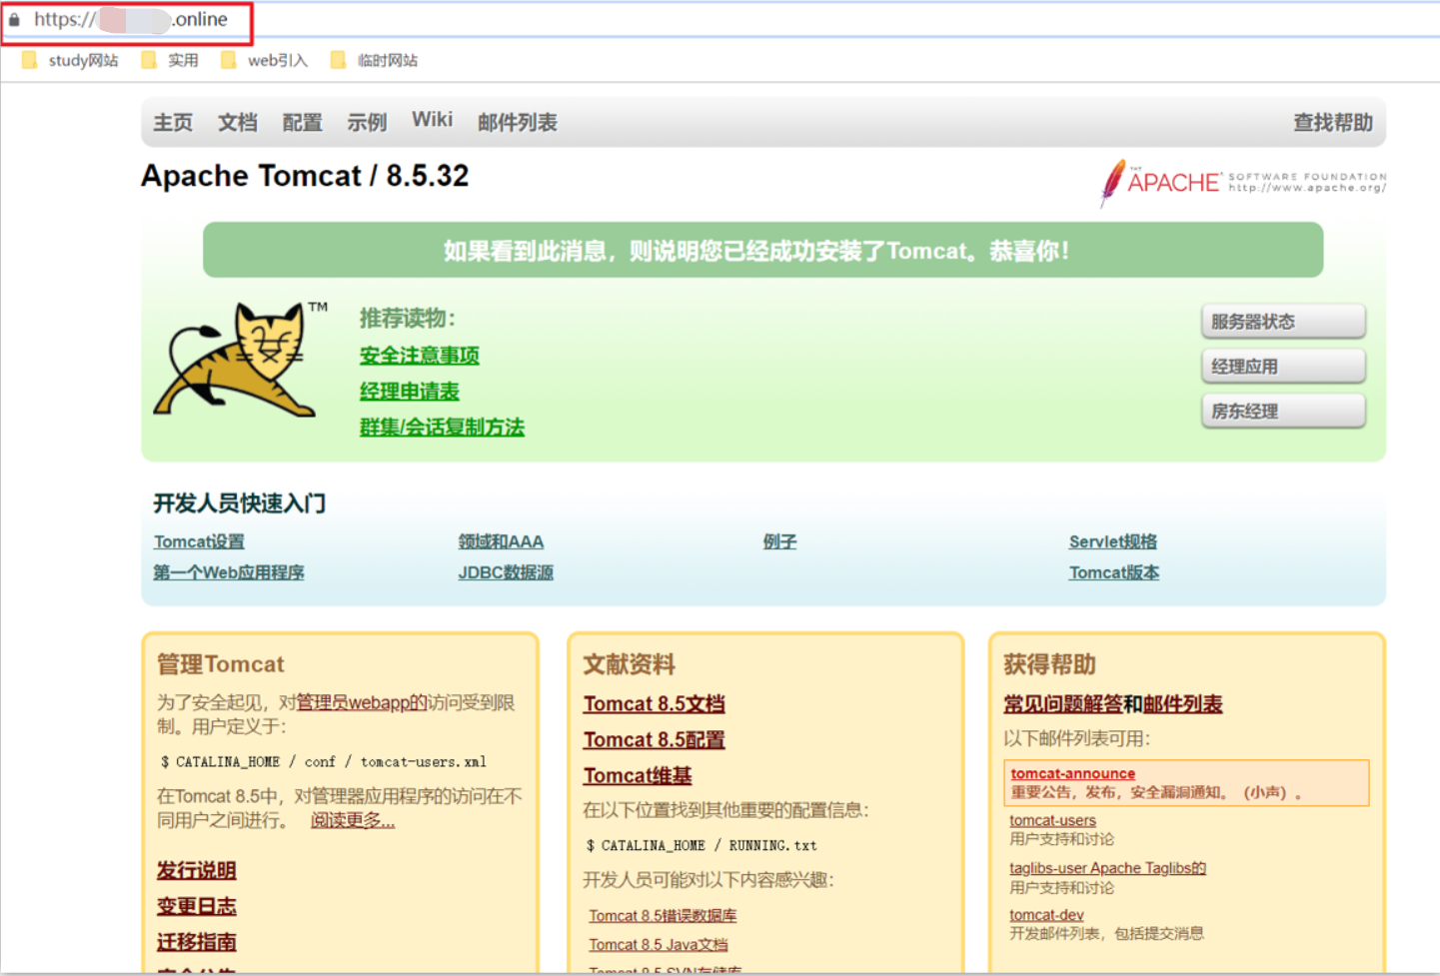
Task: Open the 变更日志 link
Action: 197,906
